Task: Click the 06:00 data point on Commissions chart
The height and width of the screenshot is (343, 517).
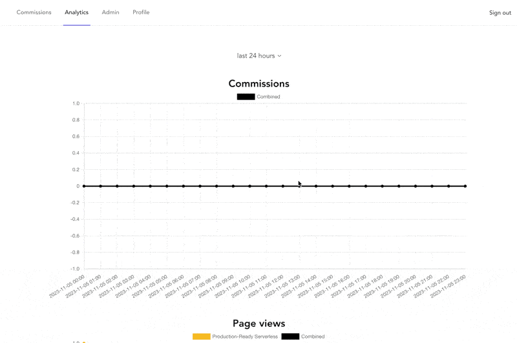Action: pos(184,186)
